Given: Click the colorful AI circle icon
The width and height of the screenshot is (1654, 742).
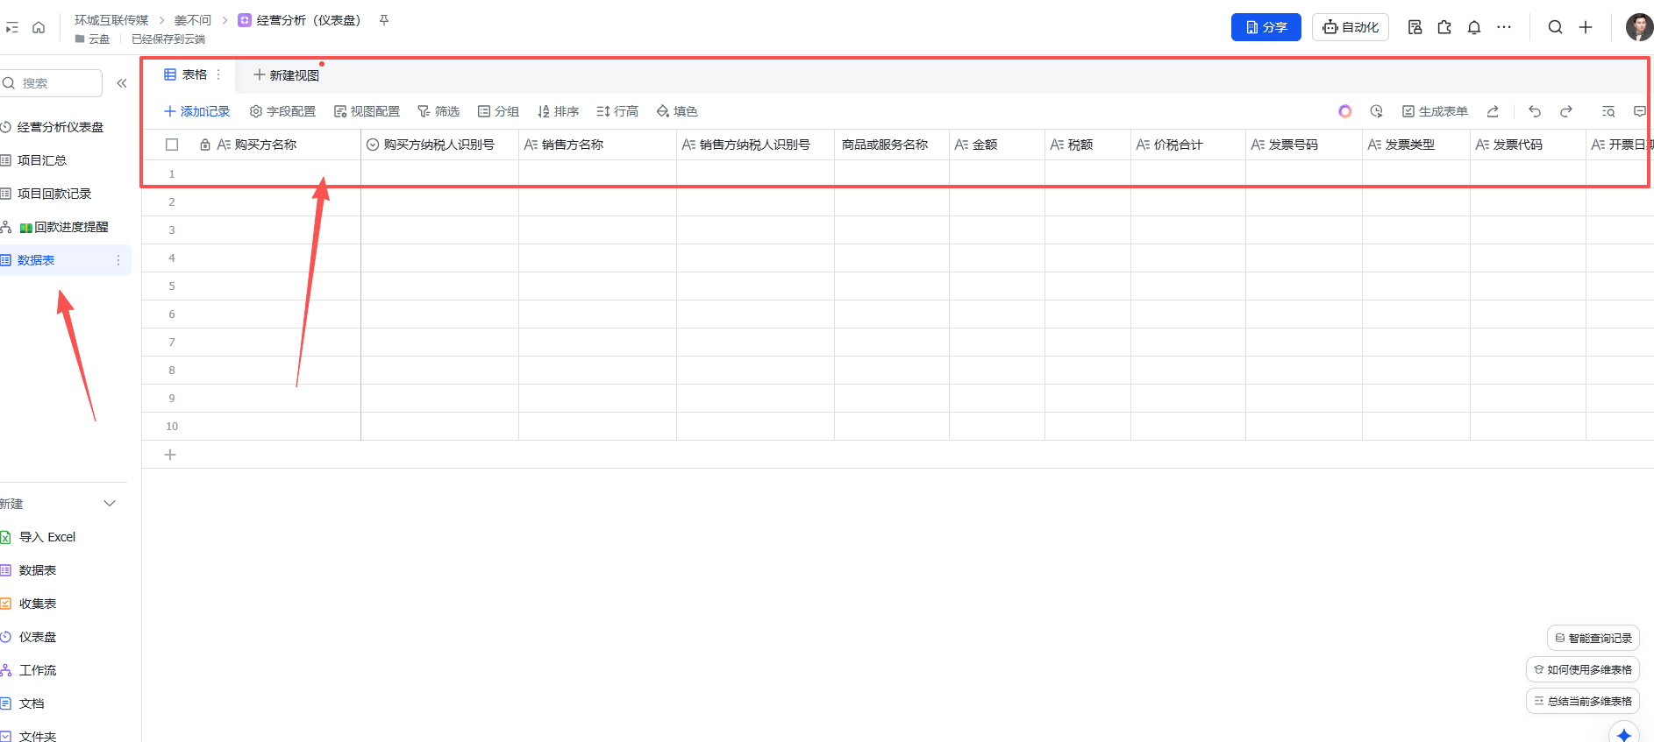Looking at the screenshot, I should (1345, 111).
